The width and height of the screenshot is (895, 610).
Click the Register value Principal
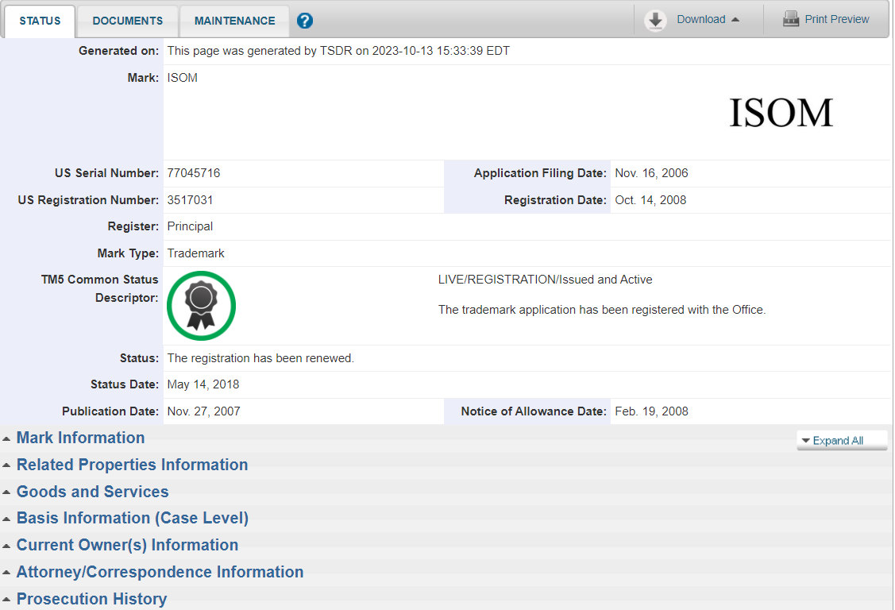190,226
